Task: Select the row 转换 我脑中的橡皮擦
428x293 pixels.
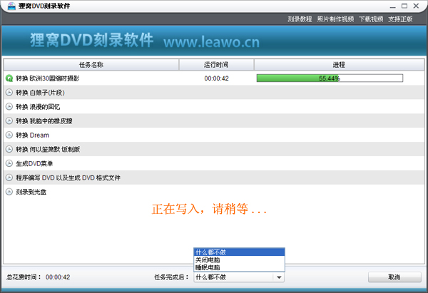Action: pyautogui.click(x=214, y=121)
